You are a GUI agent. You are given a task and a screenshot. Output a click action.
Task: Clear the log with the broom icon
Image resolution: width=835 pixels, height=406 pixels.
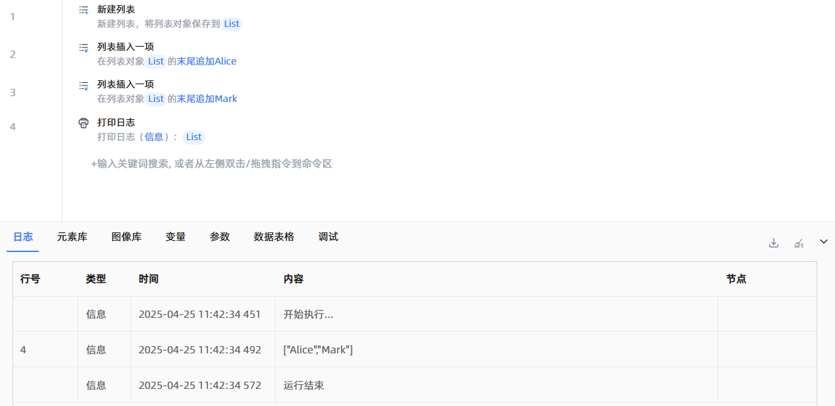tap(799, 243)
